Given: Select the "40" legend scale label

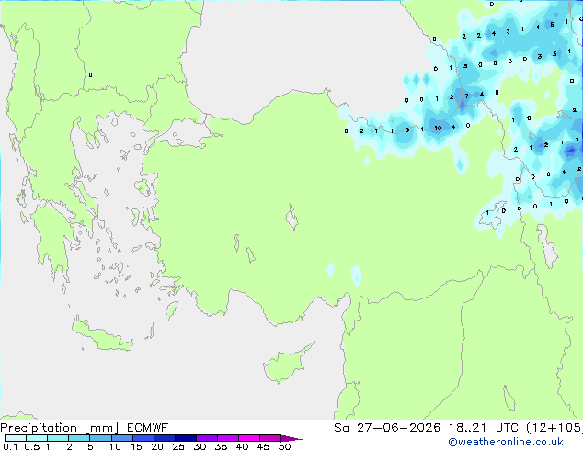Looking at the screenshot, I should point(242,446).
